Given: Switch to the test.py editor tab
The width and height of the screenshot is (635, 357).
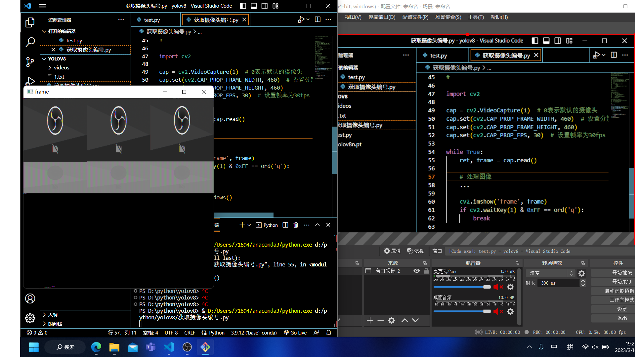Looking at the screenshot, I should tap(152, 20).
